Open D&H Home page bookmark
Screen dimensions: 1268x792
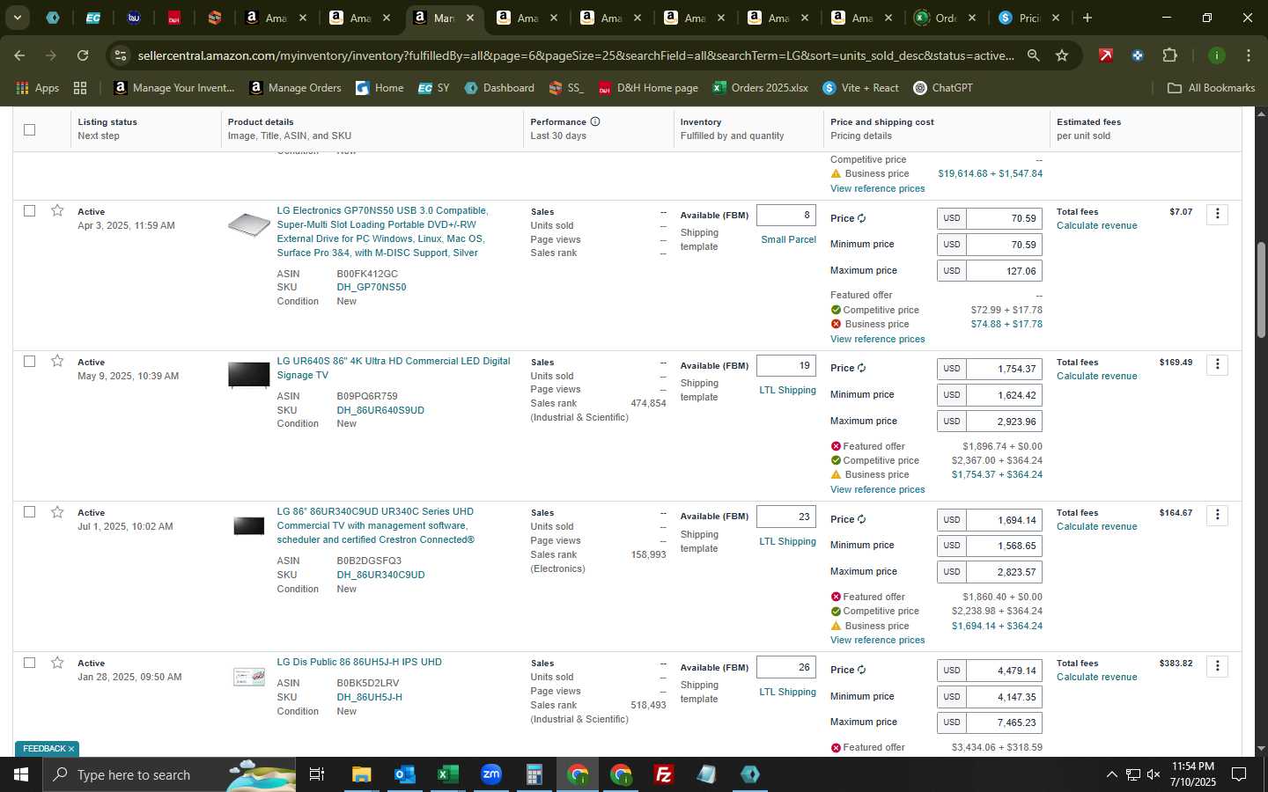(648, 88)
